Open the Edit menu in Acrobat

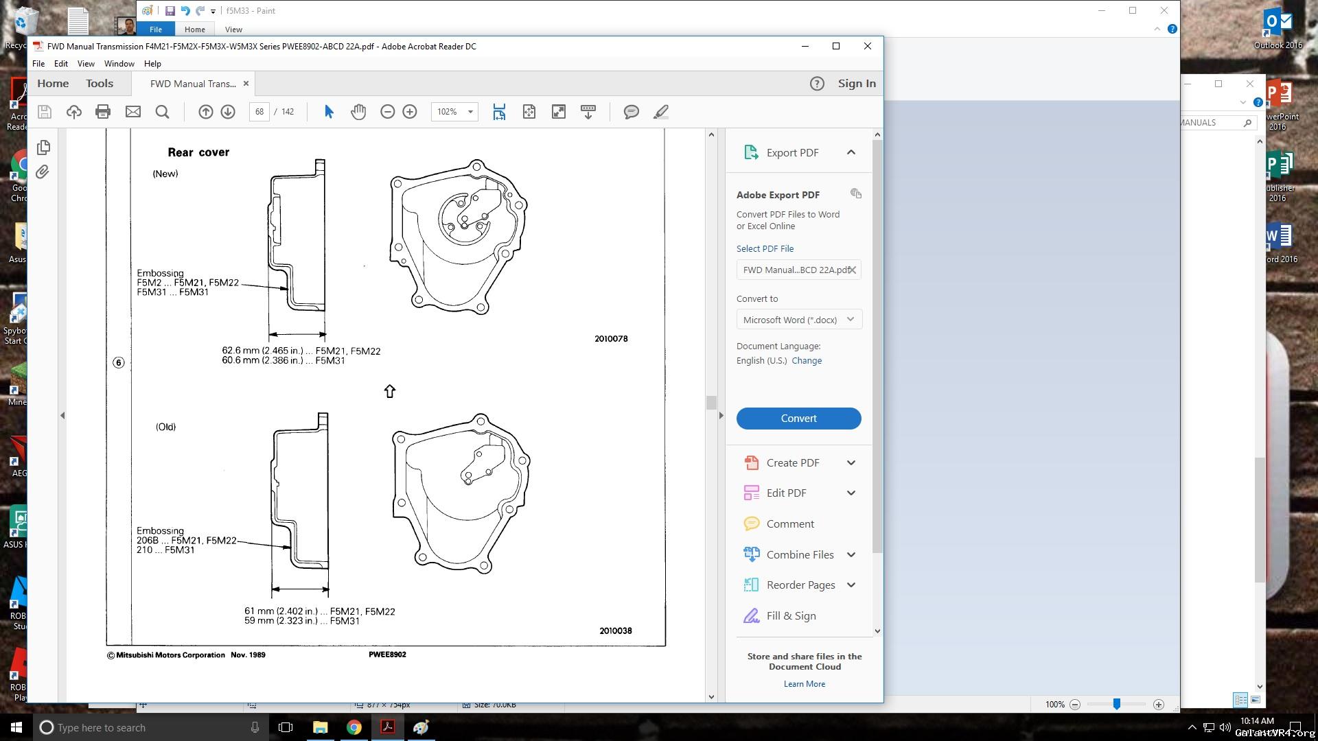[61, 64]
